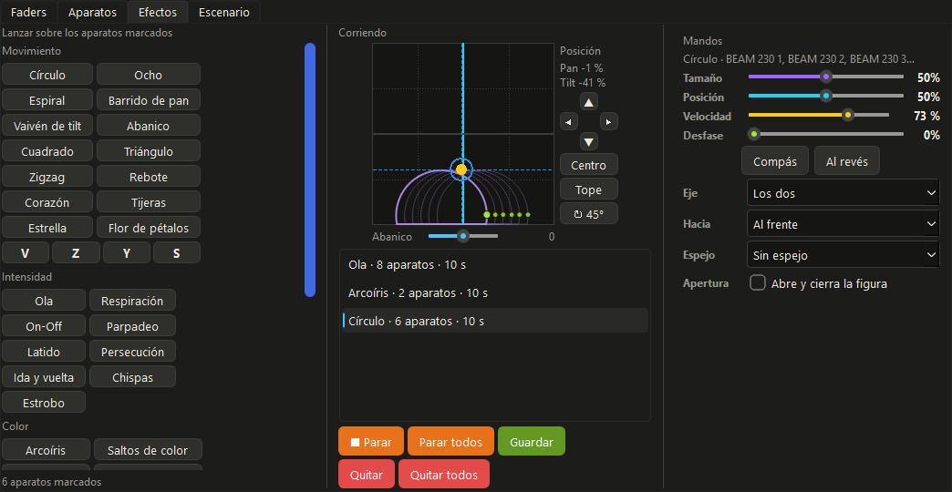This screenshot has height=492, width=952.
Task: Start the Ida y vuelta effect
Action: click(44, 377)
